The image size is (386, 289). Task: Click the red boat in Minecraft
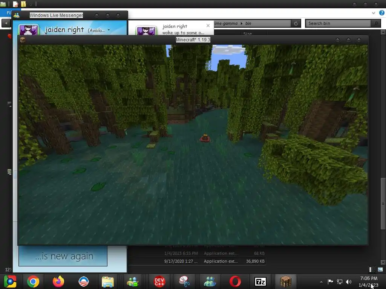(205, 138)
